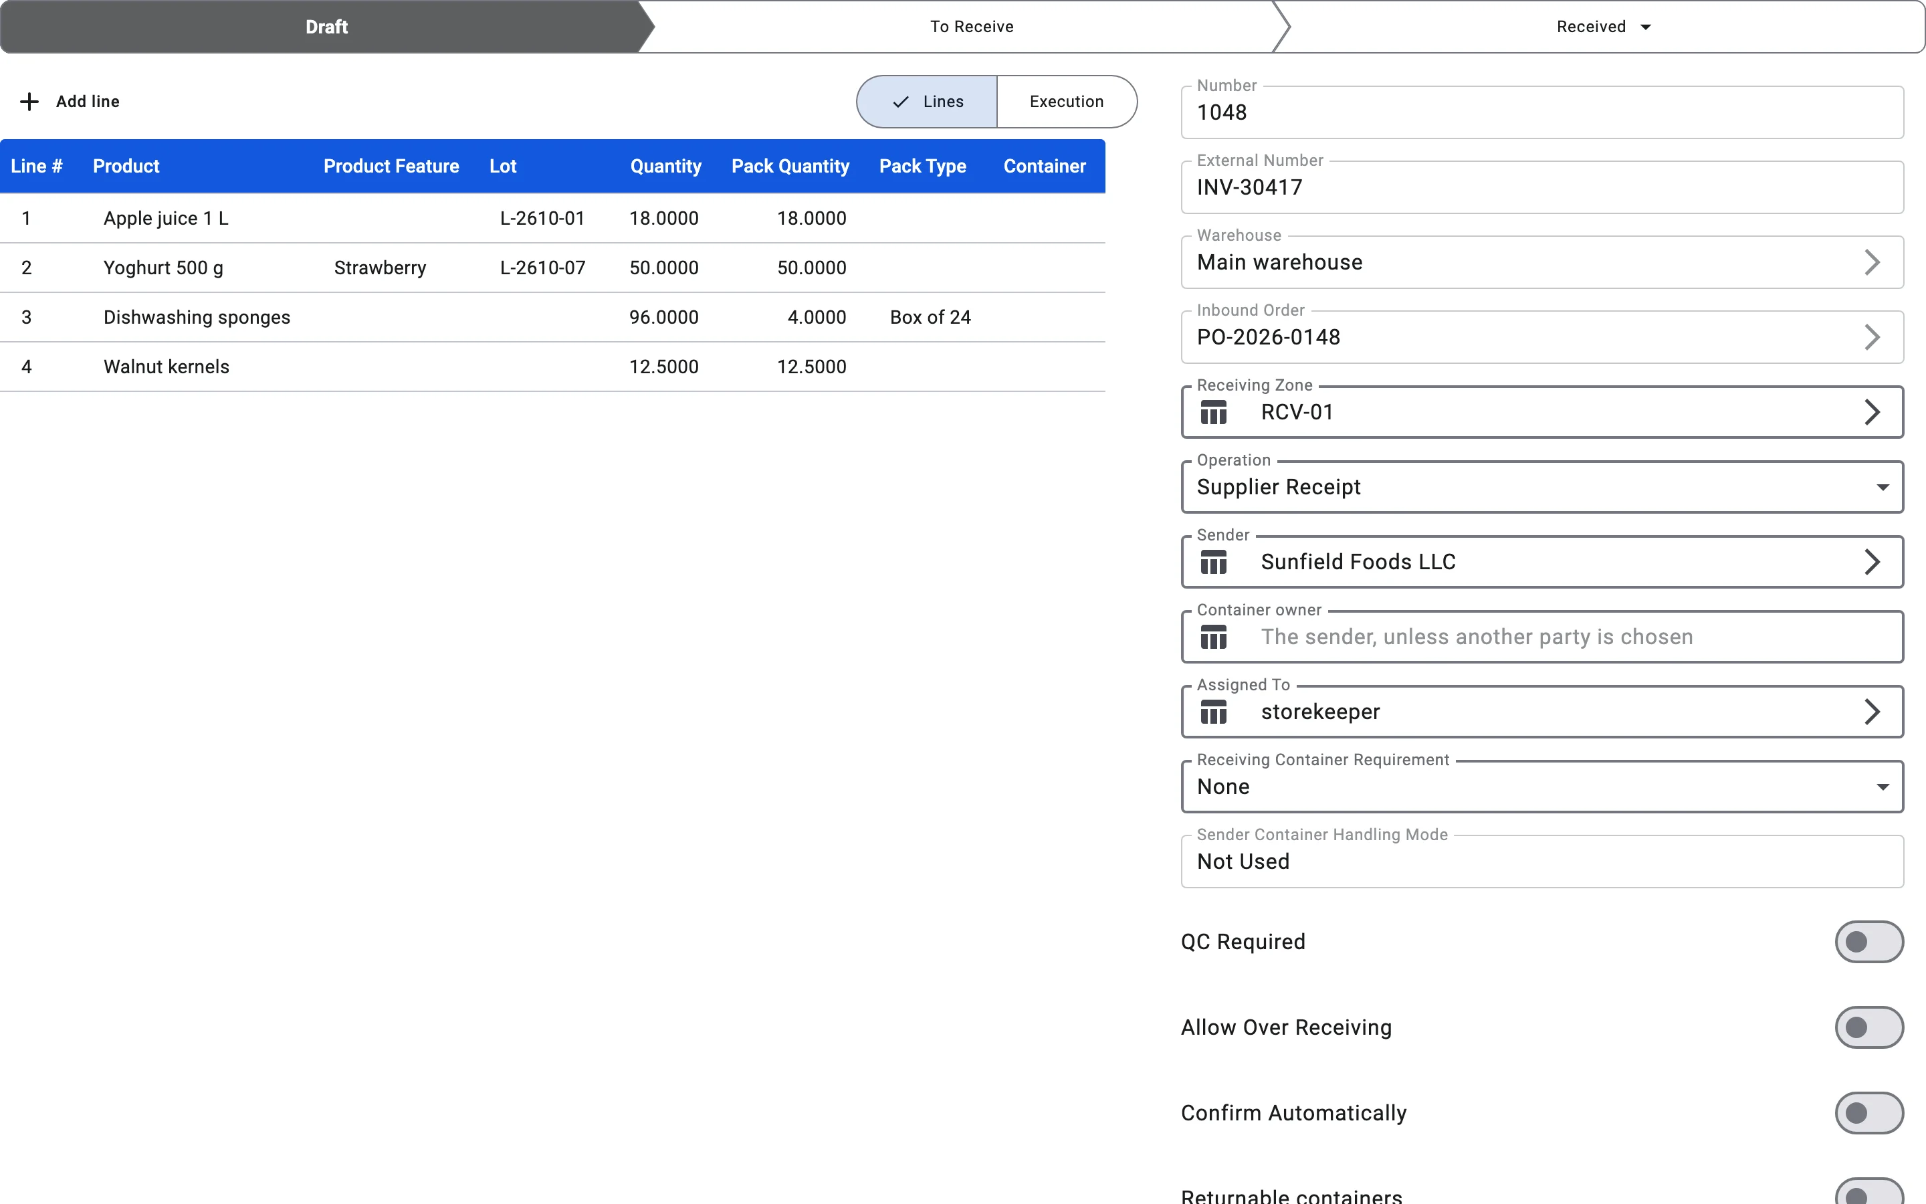Click the checkmark icon on Lines segment

pyautogui.click(x=900, y=102)
